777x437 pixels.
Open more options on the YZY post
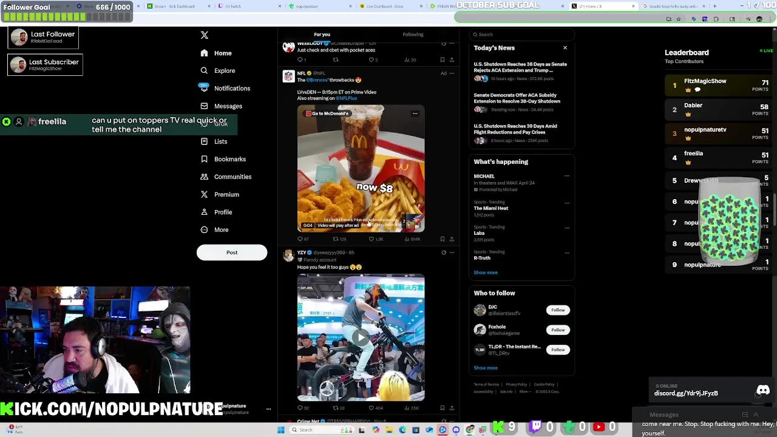[452, 252]
